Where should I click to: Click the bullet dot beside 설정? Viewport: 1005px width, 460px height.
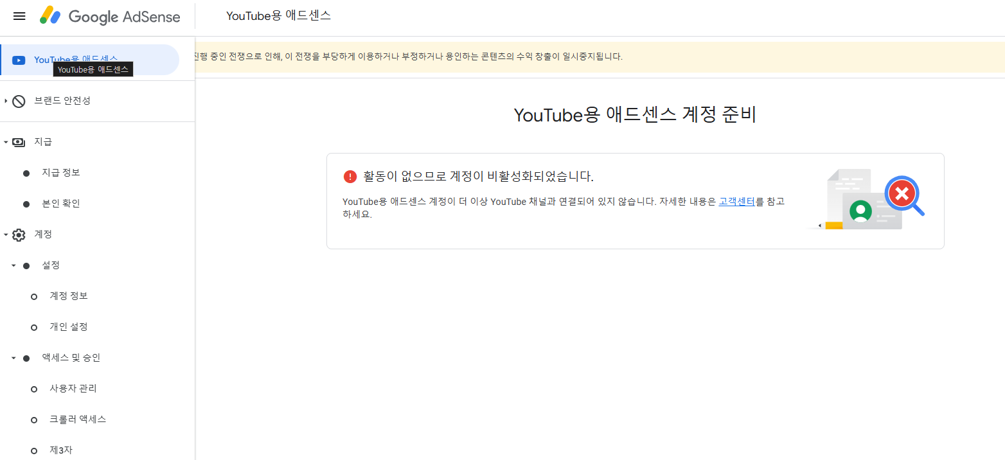[26, 266]
